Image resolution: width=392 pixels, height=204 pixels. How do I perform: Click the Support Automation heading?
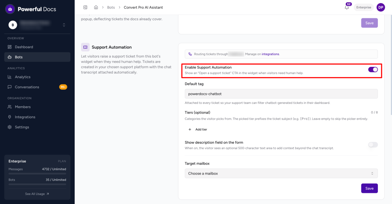[x=111, y=47]
